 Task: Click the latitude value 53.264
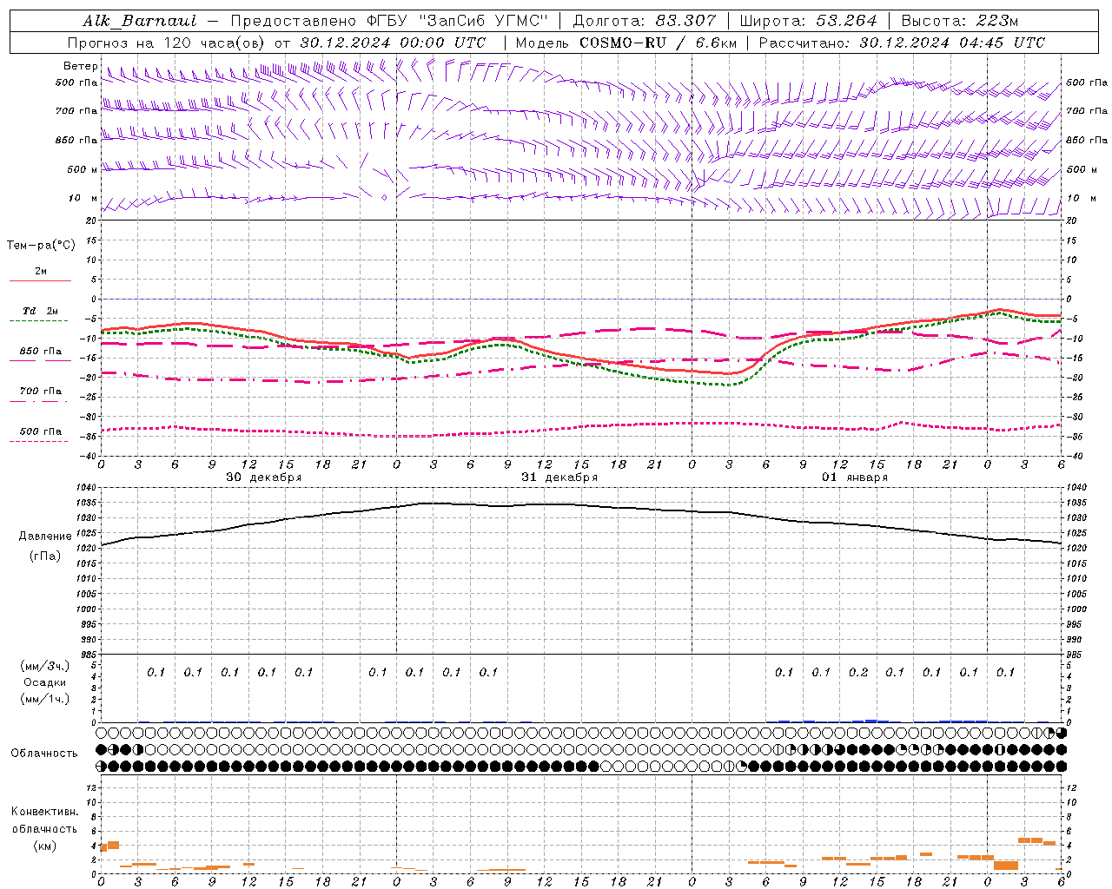point(846,21)
